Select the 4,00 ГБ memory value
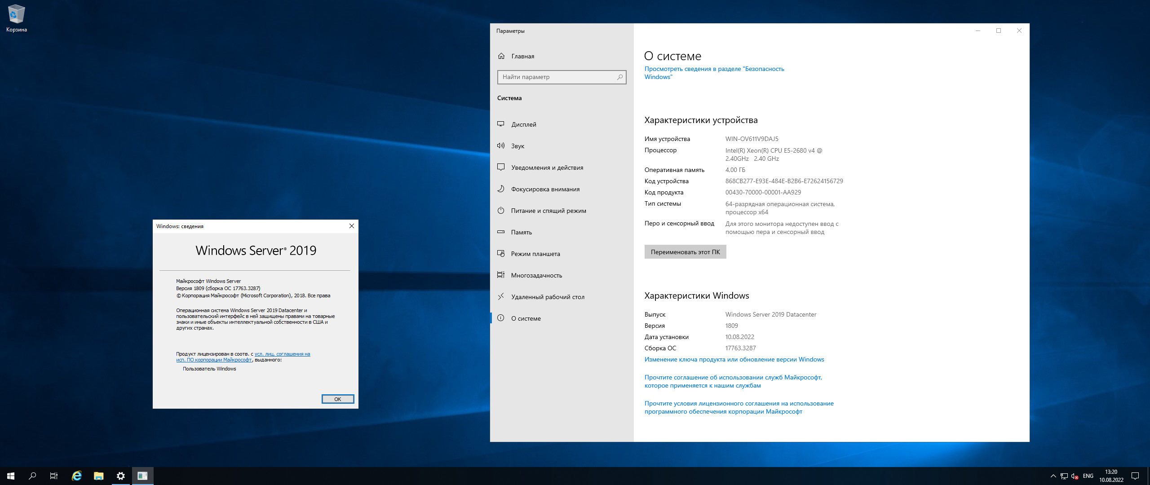1150x485 pixels. (735, 170)
